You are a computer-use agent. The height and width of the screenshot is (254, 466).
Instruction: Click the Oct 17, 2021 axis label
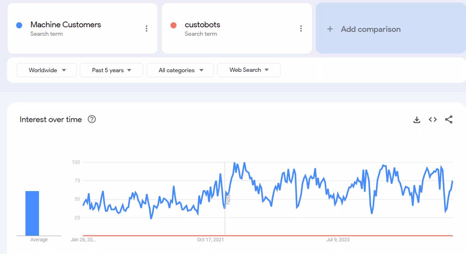210,240
